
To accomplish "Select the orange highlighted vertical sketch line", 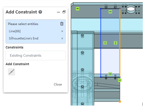I will (x=120, y=43).
